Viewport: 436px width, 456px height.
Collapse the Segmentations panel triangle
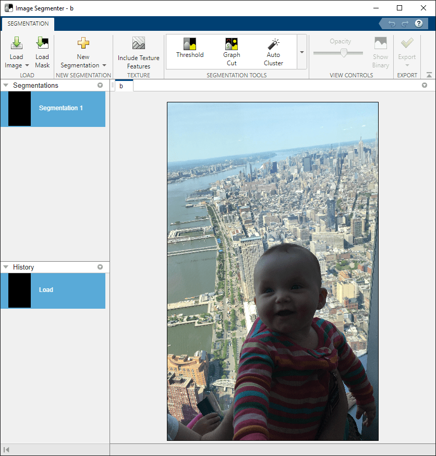[x=6, y=85]
